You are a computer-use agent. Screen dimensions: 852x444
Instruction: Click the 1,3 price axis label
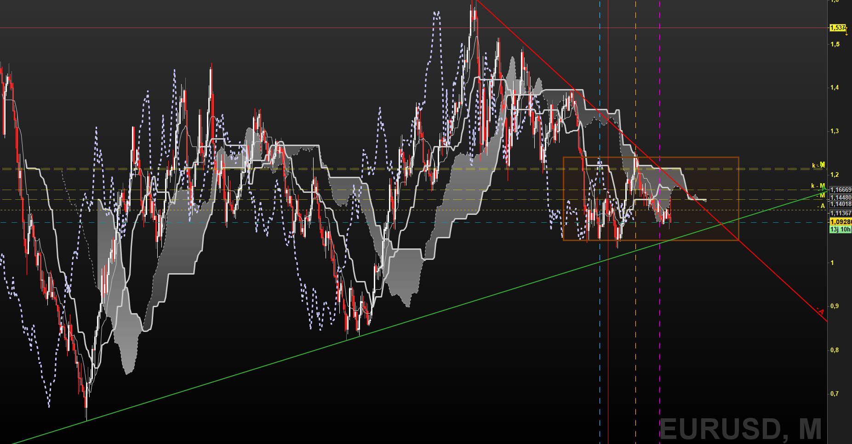coord(835,131)
